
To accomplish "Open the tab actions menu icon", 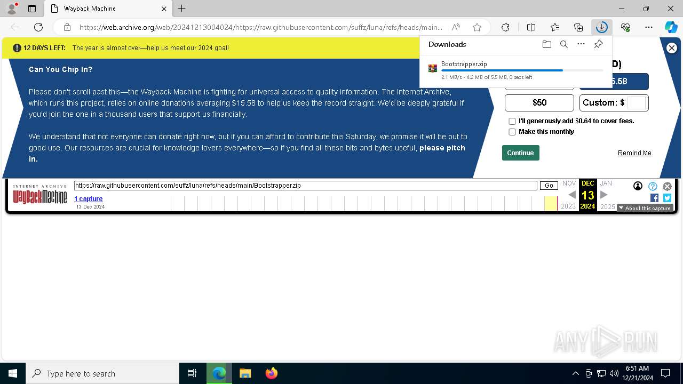I will pyautogui.click(x=32, y=9).
